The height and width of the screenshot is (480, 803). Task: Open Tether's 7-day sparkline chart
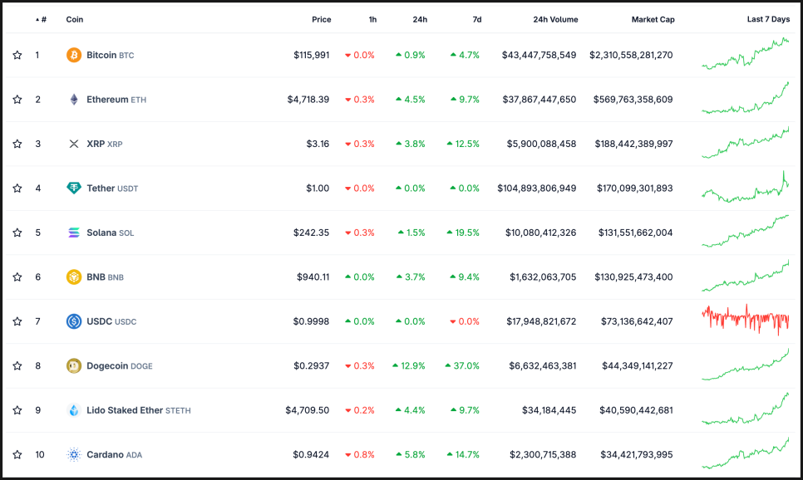(x=745, y=186)
